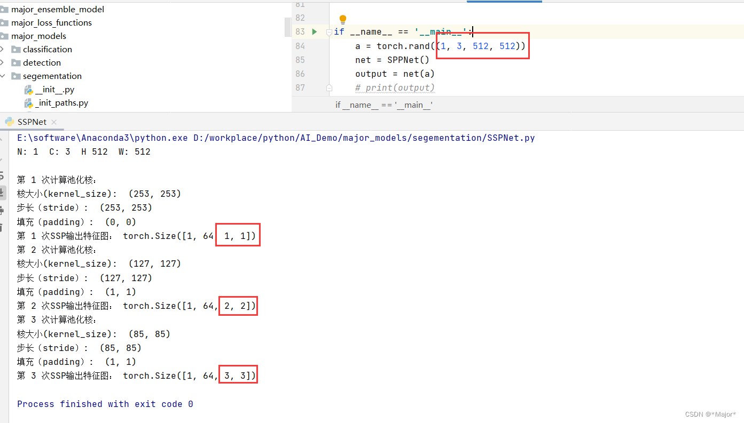Click the Python icon on the SSPNet run tab
This screenshot has width=744, height=423.
[x=10, y=122]
